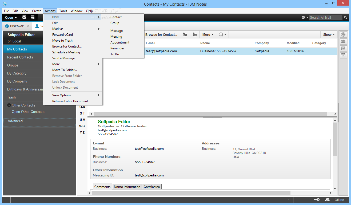351x205 pixels.
Task: Click the status bar message history arrow
Action: [x=289, y=200]
